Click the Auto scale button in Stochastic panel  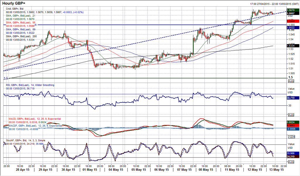click(291, 162)
